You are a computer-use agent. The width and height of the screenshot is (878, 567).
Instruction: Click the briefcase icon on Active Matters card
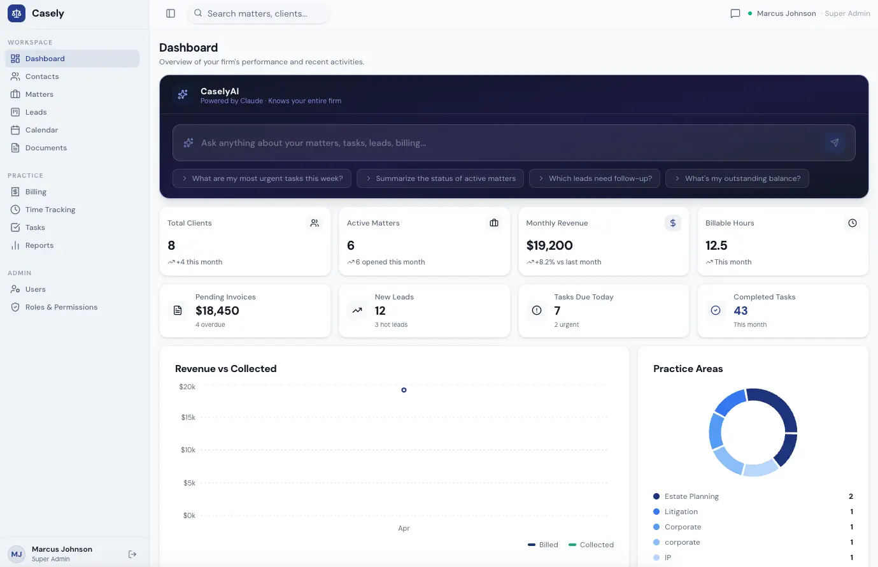coord(494,223)
